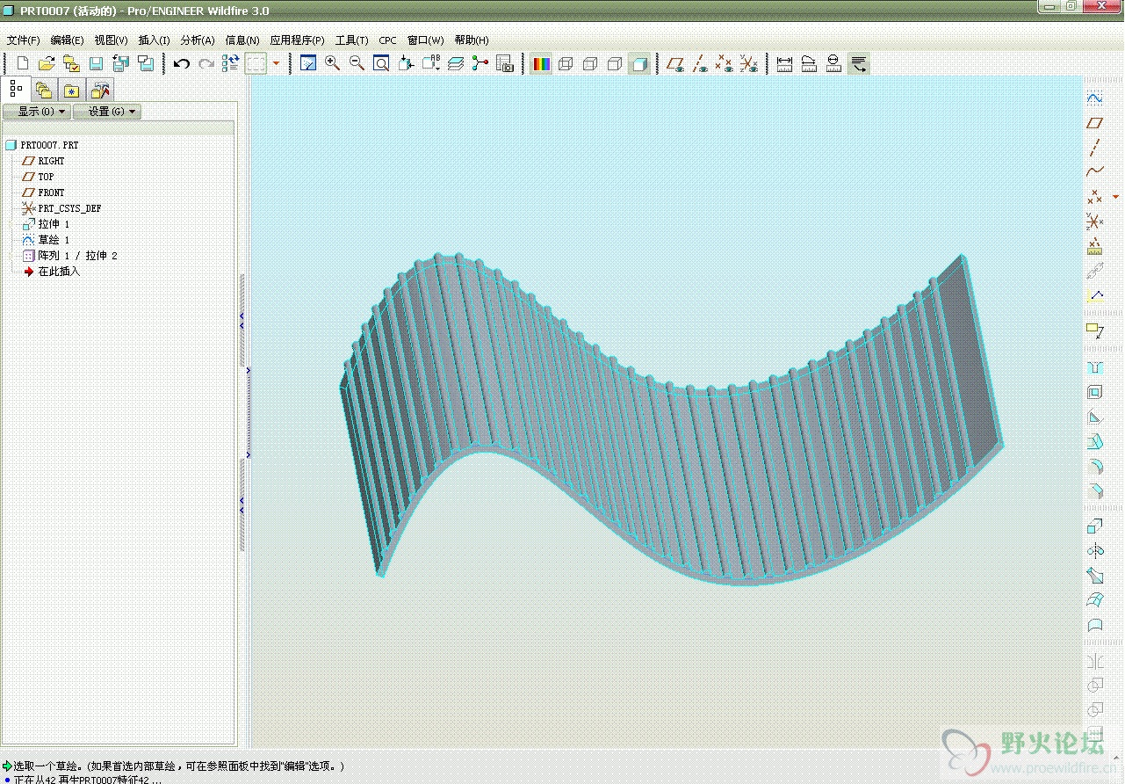The image size is (1125, 784).
Task: Save the model using the diskette icon
Action: pos(97,63)
